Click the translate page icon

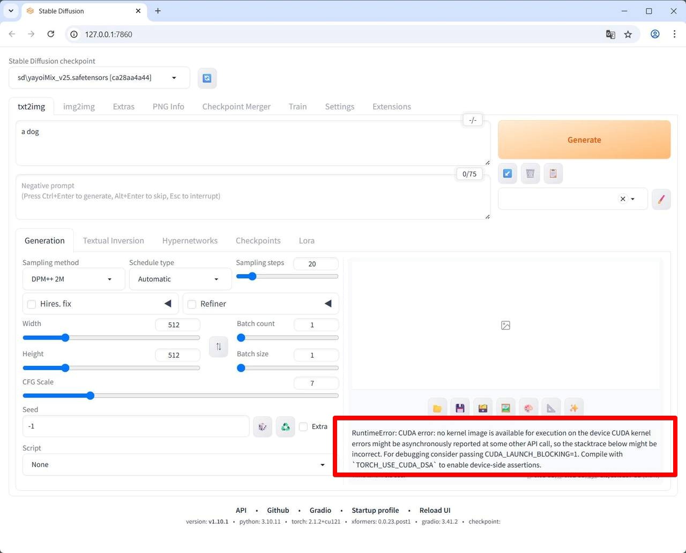point(610,34)
